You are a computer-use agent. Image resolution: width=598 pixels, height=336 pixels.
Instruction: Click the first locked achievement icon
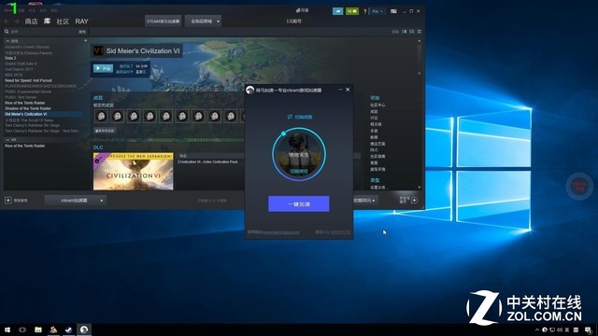click(101, 116)
